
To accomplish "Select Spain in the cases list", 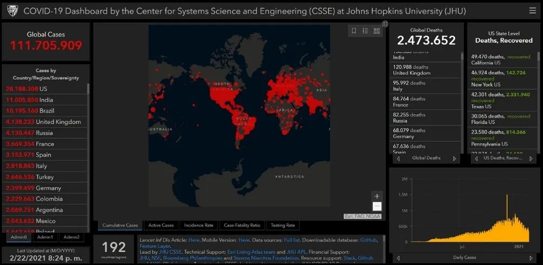I will coord(45,155).
